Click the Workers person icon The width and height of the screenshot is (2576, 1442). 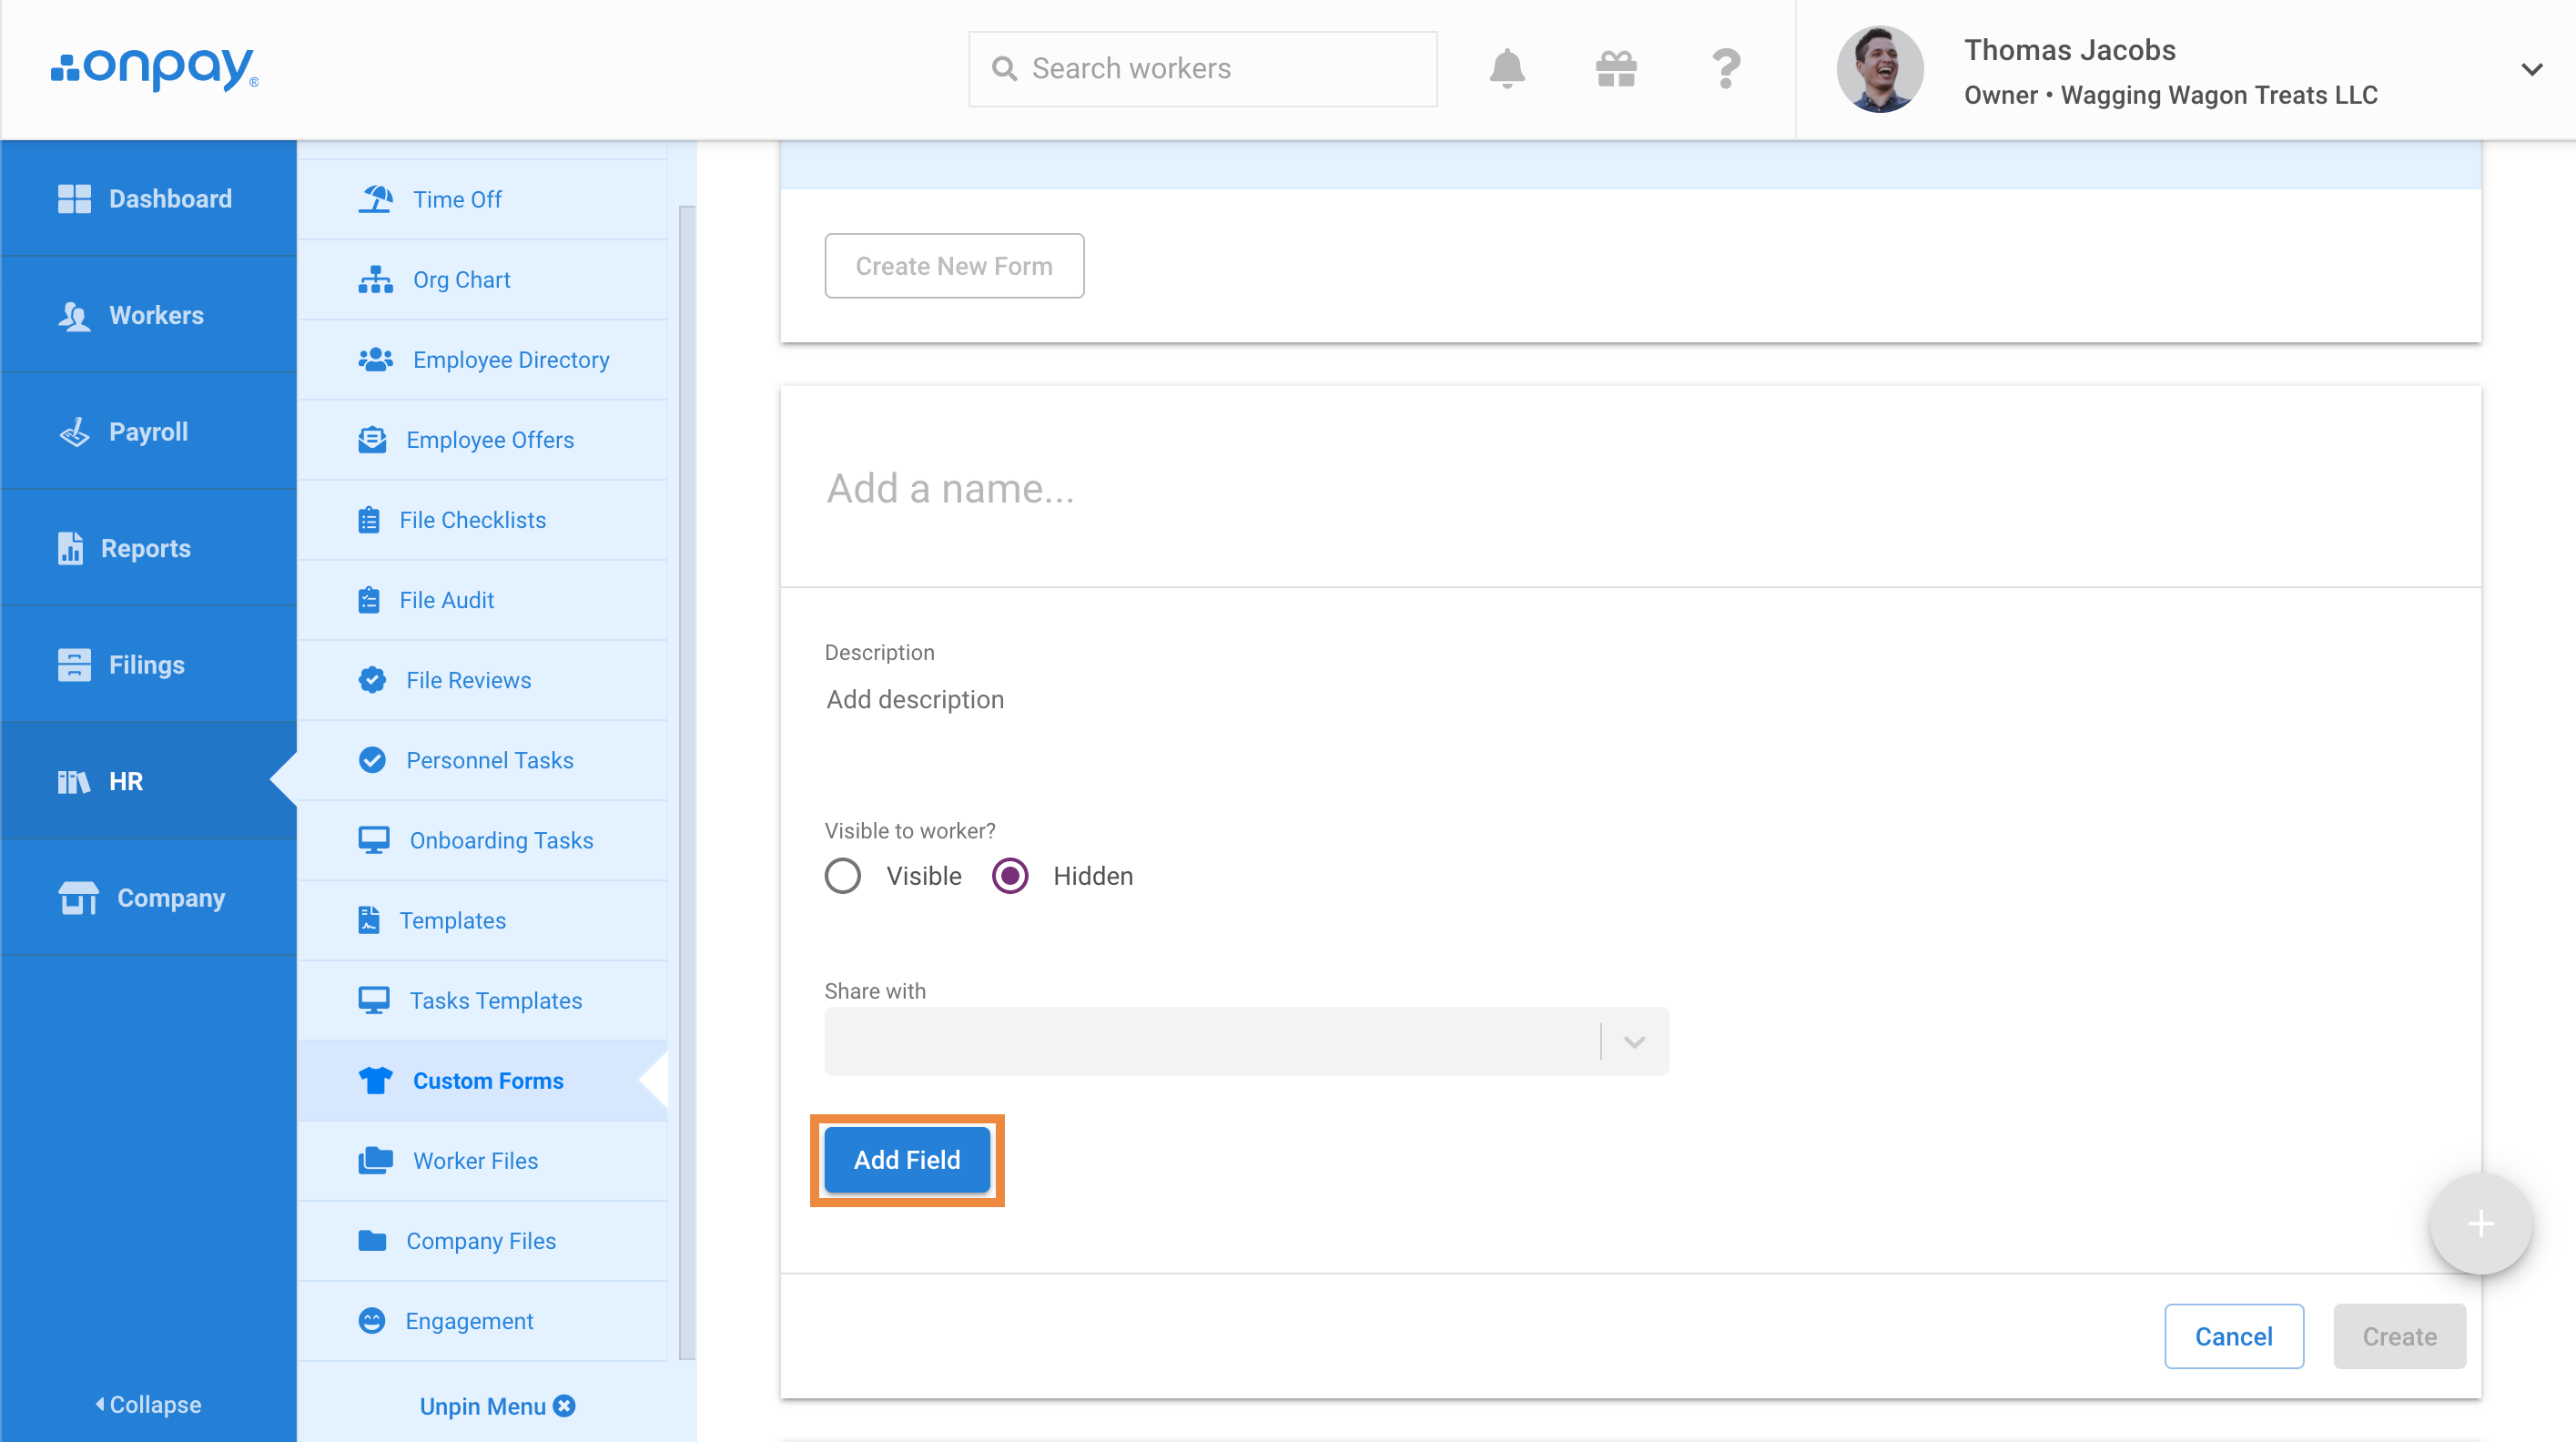click(x=74, y=316)
